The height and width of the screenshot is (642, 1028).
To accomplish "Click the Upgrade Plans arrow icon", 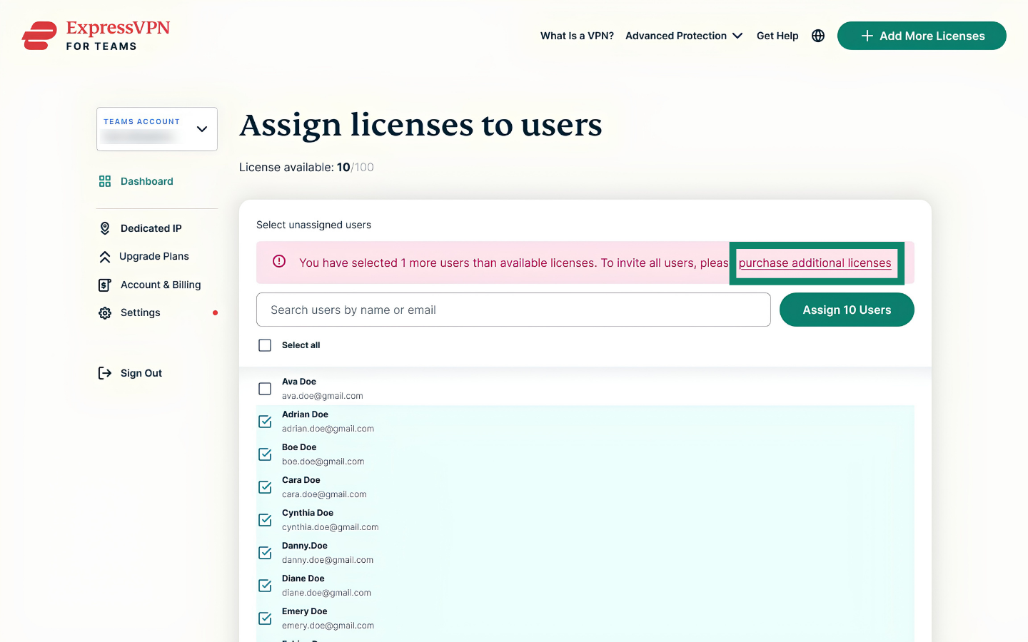I will [105, 257].
